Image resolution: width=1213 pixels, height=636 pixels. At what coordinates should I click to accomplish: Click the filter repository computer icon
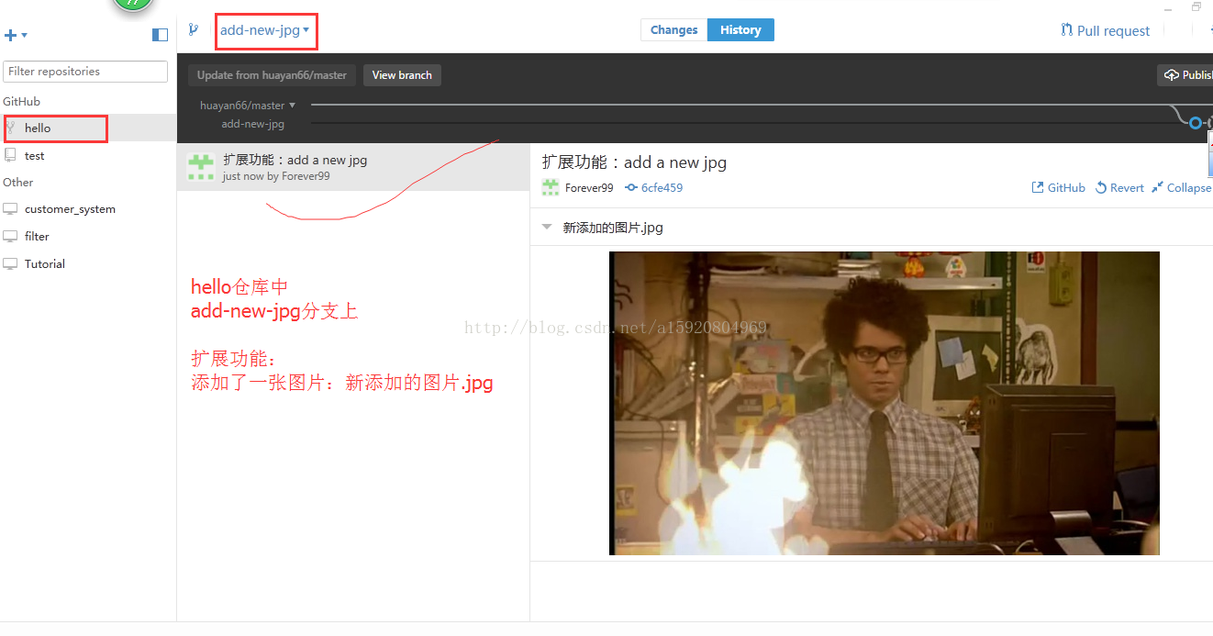click(11, 237)
